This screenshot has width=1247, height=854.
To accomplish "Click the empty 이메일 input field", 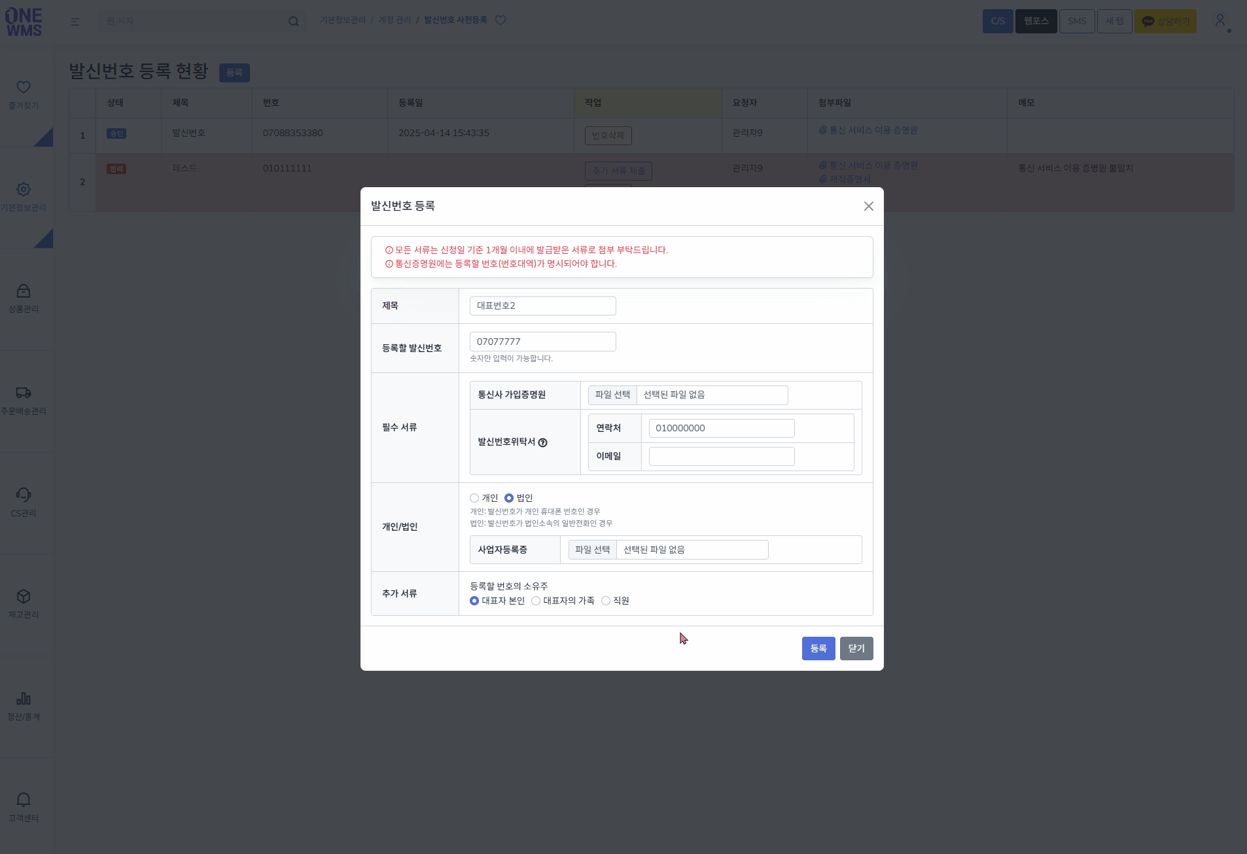I will click(x=722, y=456).
